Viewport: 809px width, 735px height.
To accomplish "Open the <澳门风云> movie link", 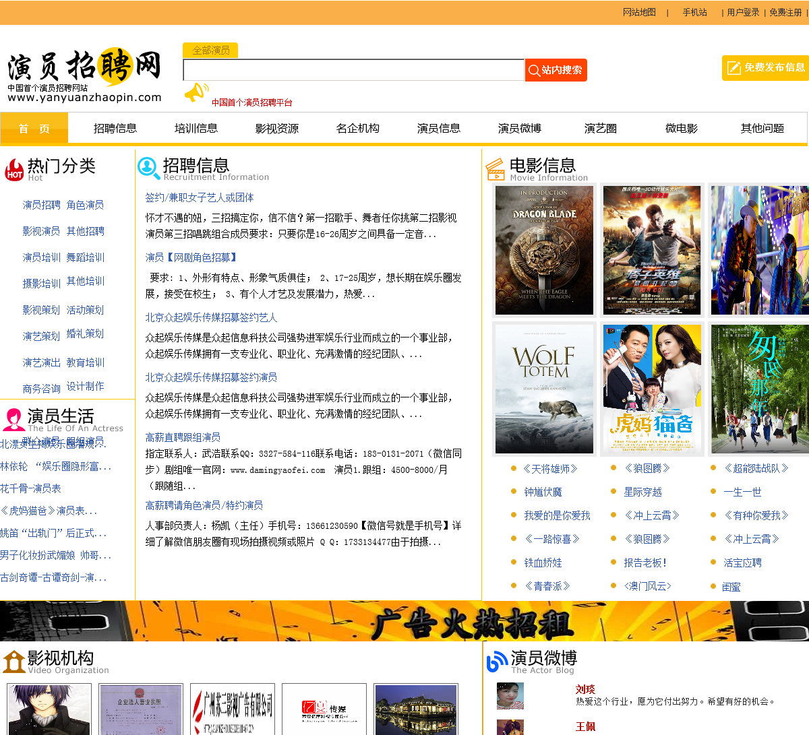I will (647, 586).
